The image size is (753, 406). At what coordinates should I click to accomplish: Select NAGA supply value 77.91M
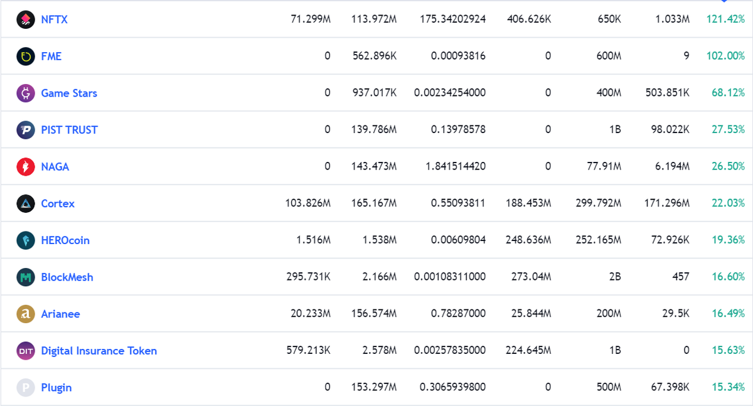(603, 167)
